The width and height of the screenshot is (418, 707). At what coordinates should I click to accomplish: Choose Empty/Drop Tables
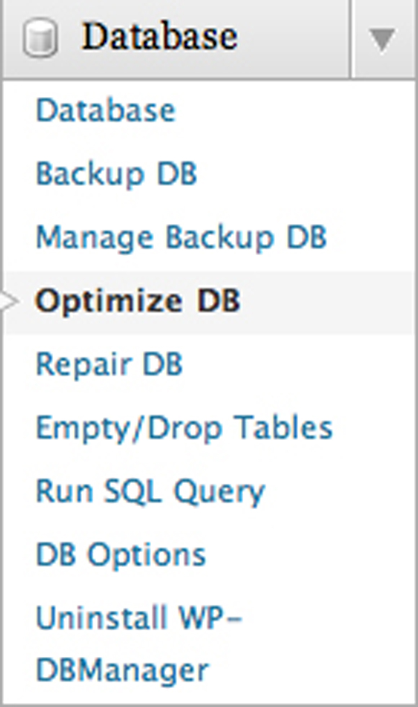point(184,428)
